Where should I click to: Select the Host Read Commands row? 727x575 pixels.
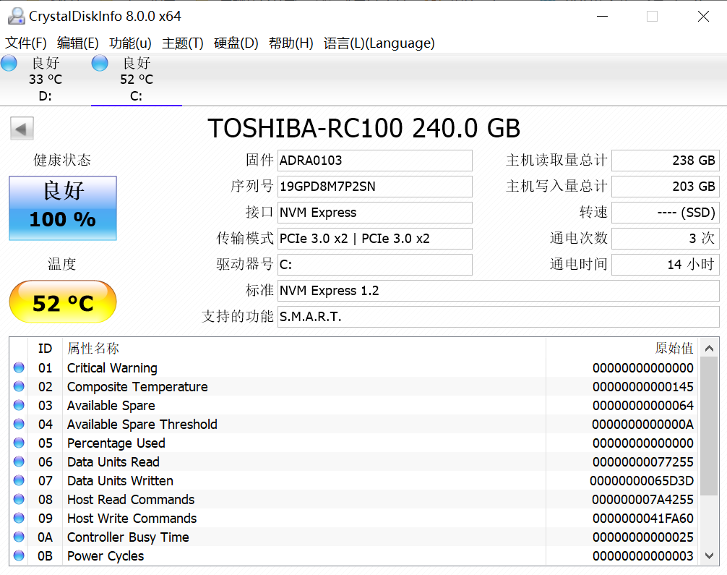[354, 499]
